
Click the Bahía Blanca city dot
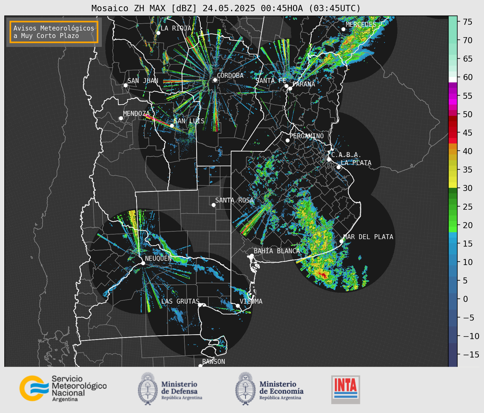252,256
